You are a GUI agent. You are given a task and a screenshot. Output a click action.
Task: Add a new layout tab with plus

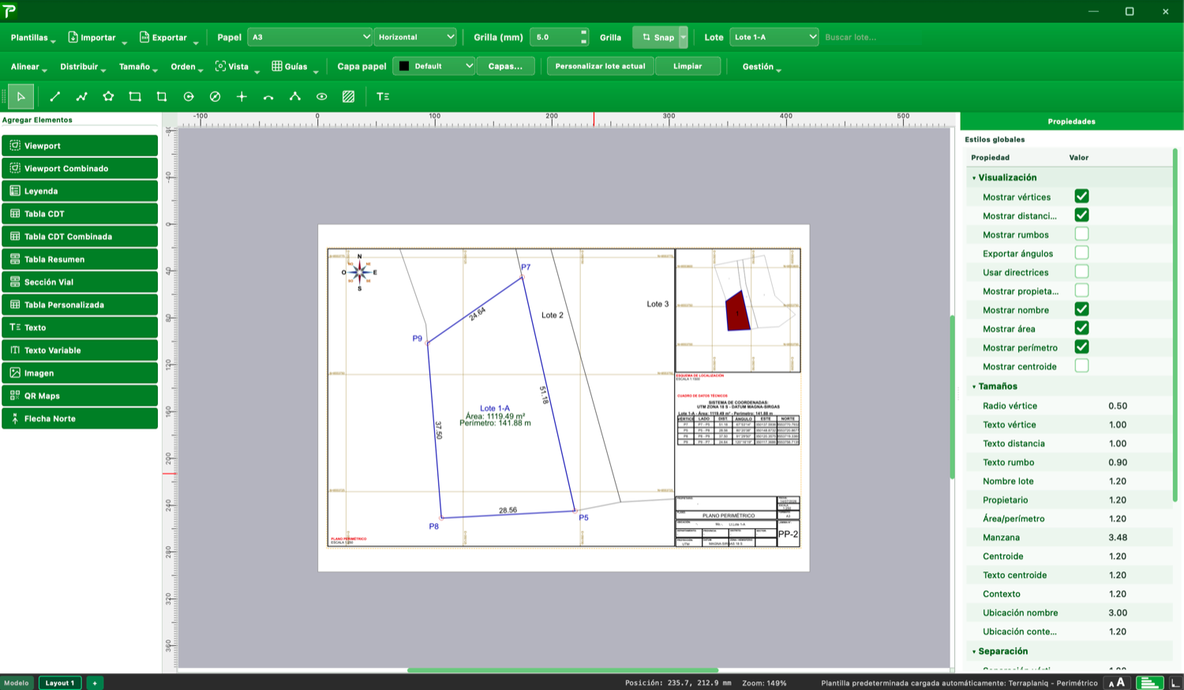coord(95,683)
